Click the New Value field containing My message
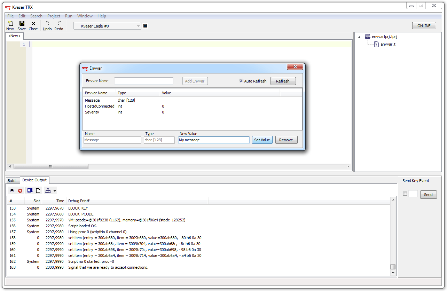Viewport: 447px width, 291px height. click(214, 140)
